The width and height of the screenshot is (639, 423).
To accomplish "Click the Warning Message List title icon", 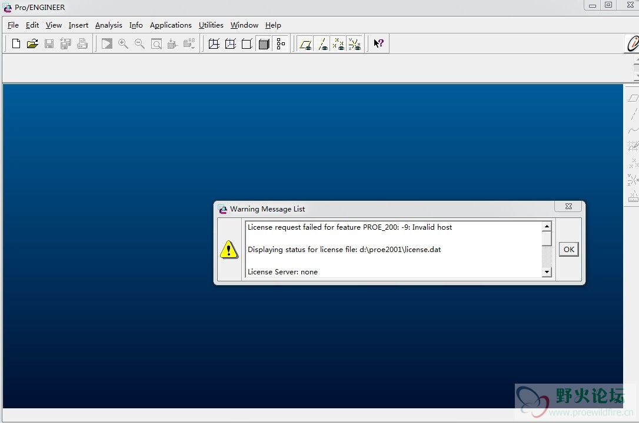I will (x=222, y=209).
